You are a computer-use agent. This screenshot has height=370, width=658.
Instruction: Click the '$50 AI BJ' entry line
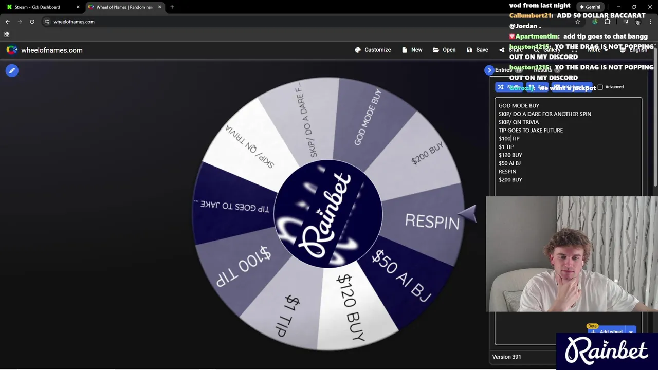tap(509, 163)
